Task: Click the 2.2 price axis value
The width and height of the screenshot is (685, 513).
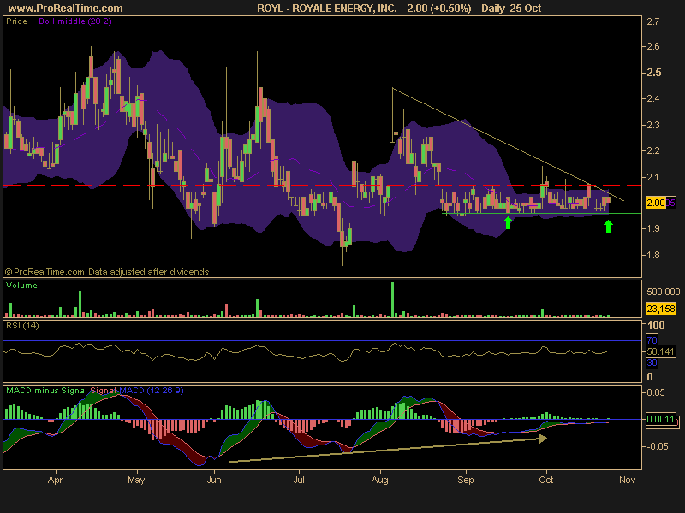Action: coord(652,151)
